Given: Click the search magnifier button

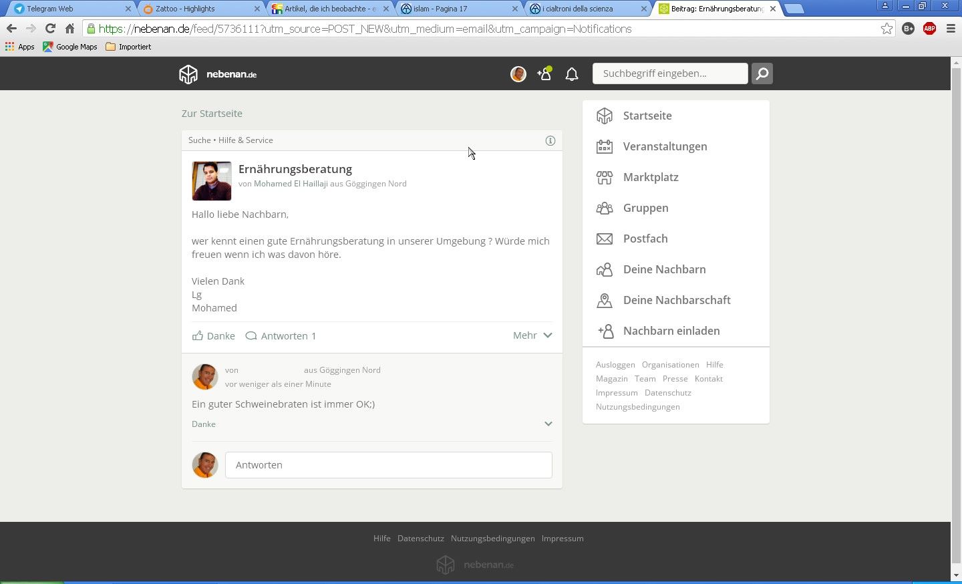Looking at the screenshot, I should 762,74.
